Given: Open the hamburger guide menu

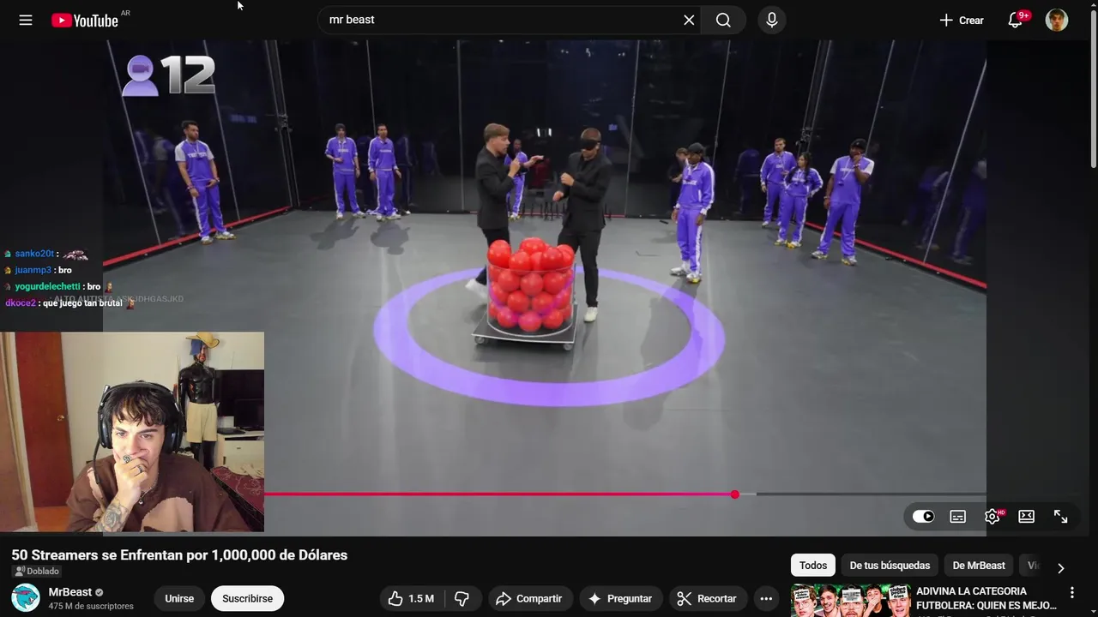Looking at the screenshot, I should (x=26, y=20).
